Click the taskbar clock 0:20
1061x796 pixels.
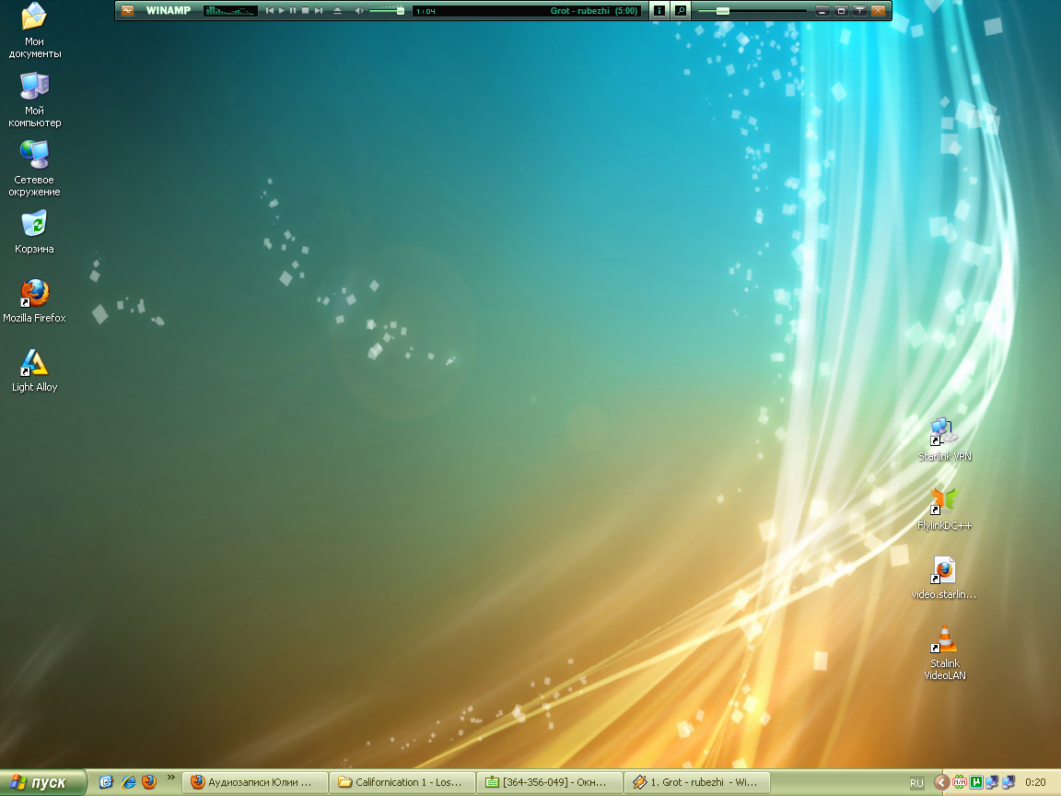[x=1035, y=782]
